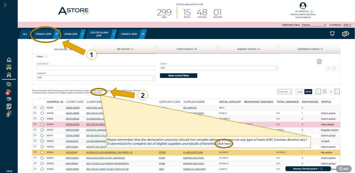Open the sidebar icon with 99+ badge

8,92
